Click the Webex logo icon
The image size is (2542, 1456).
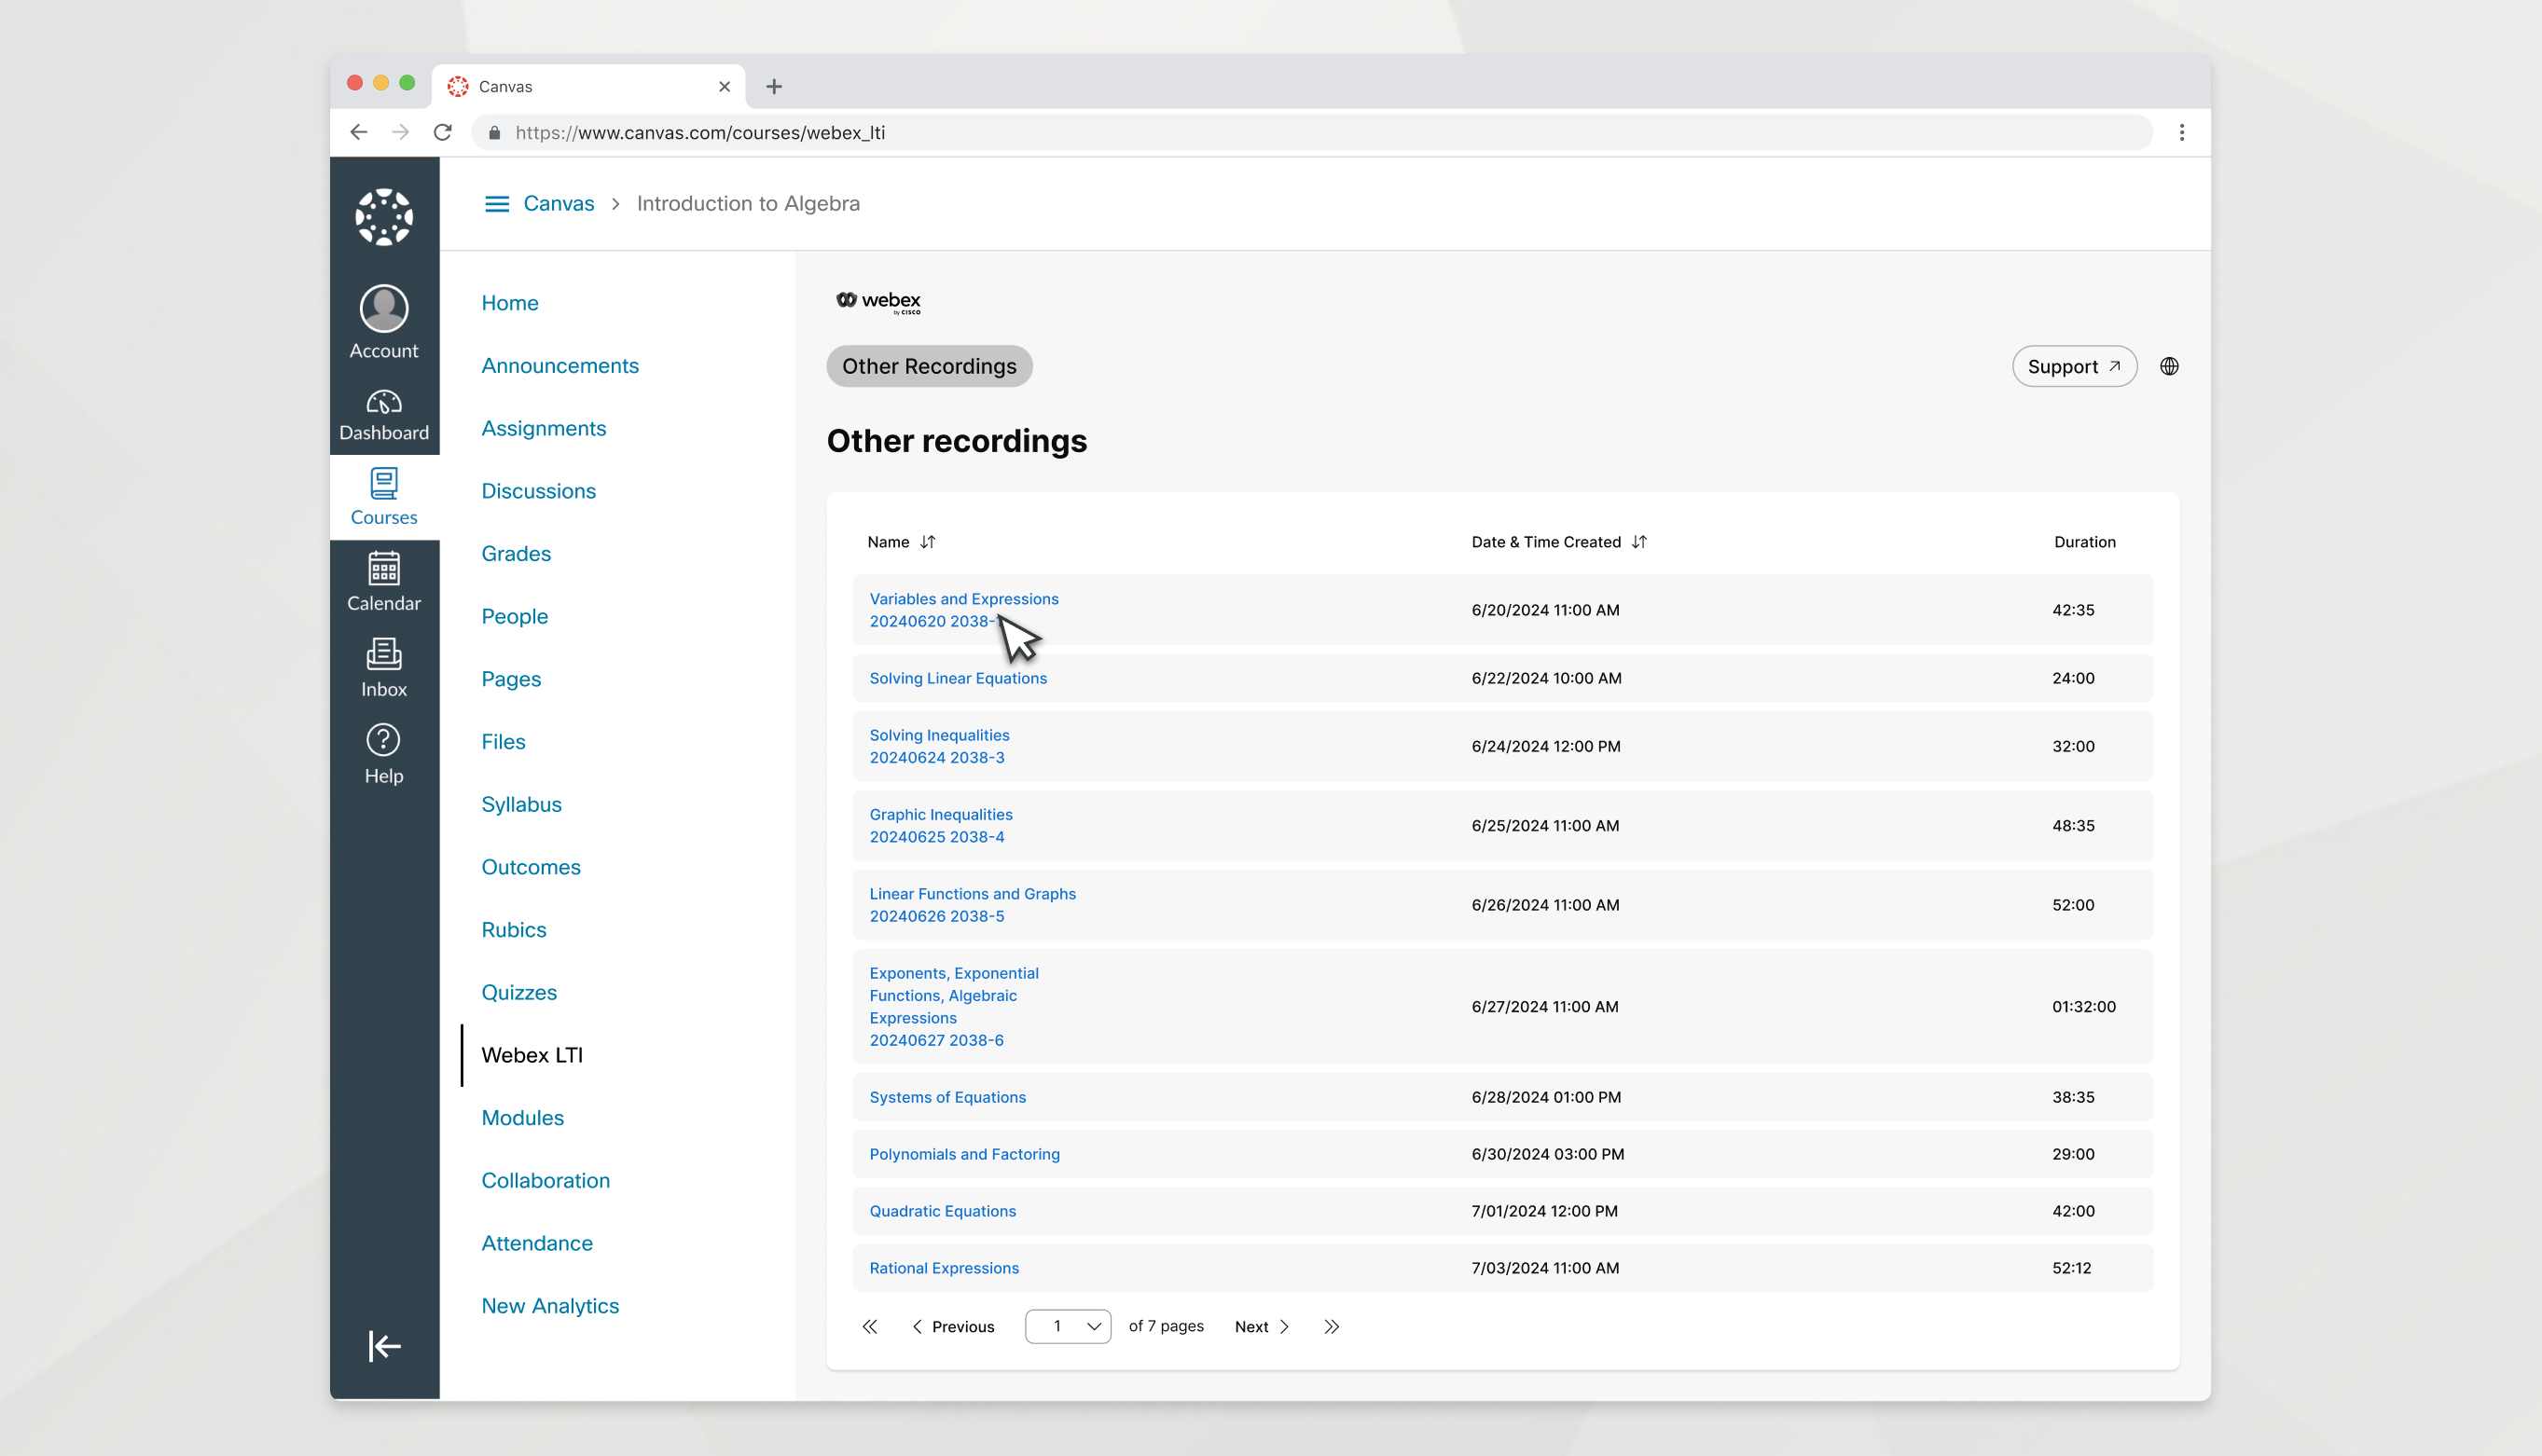pos(850,300)
